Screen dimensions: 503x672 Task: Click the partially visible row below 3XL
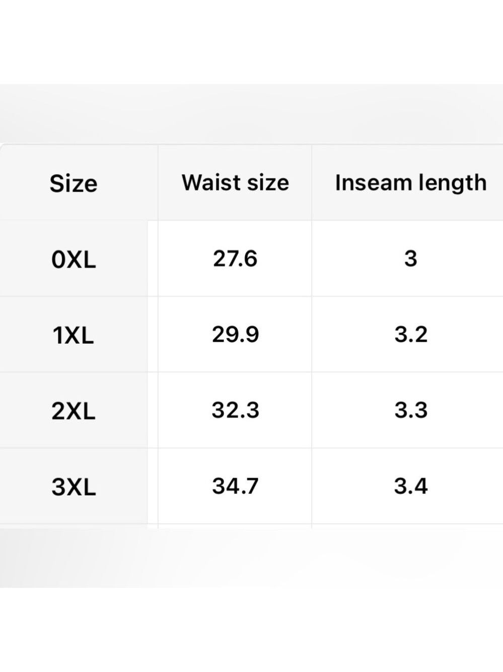(251, 526)
